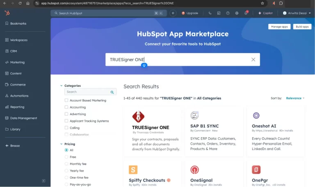
Task: Check Account Based Marketing category
Action: [x=66, y=100]
